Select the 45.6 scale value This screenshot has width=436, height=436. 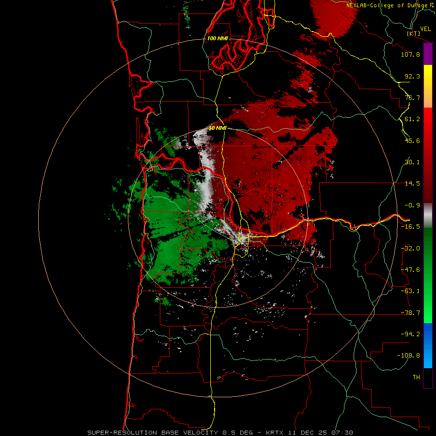click(x=412, y=140)
